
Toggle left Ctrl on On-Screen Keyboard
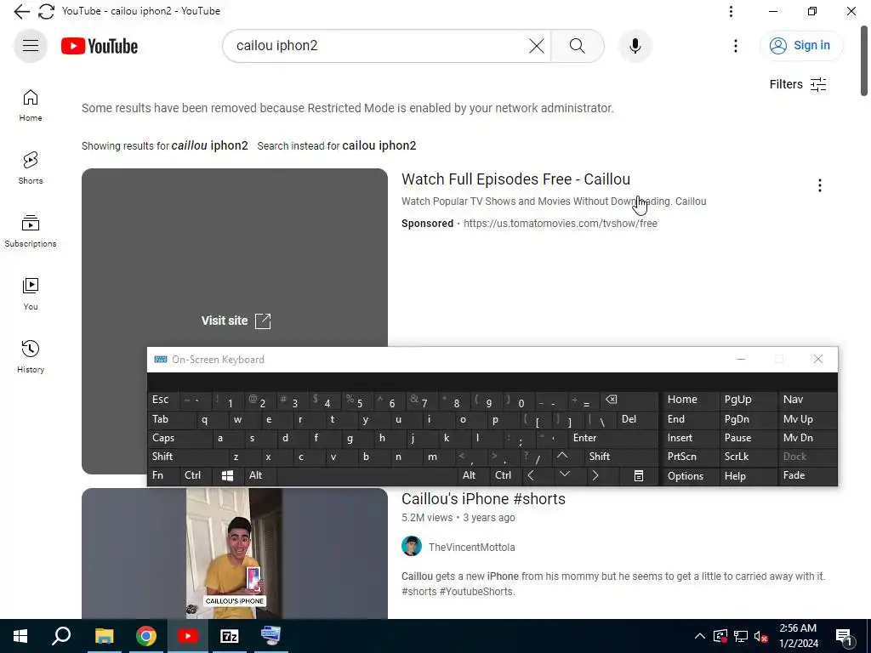(x=196, y=476)
